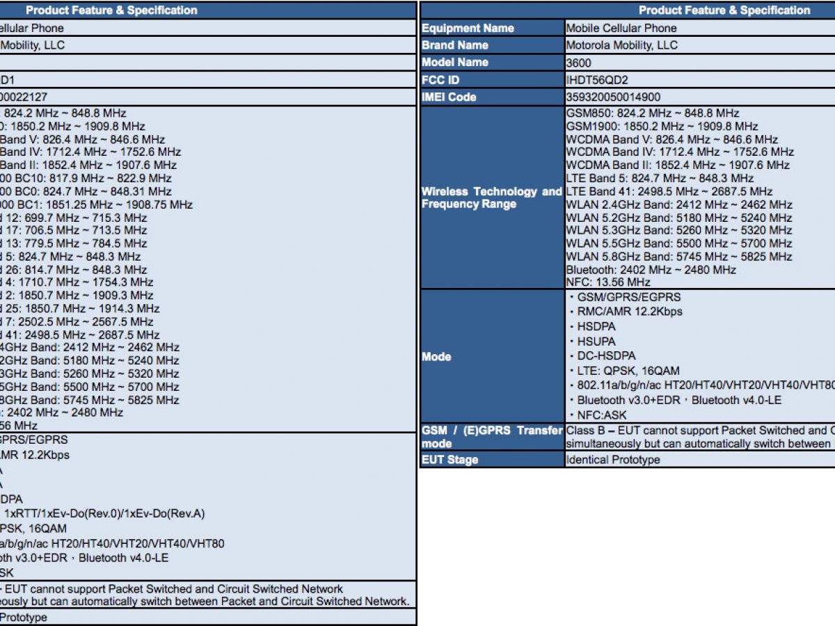Select the "Brand Name" row label

[x=455, y=45]
